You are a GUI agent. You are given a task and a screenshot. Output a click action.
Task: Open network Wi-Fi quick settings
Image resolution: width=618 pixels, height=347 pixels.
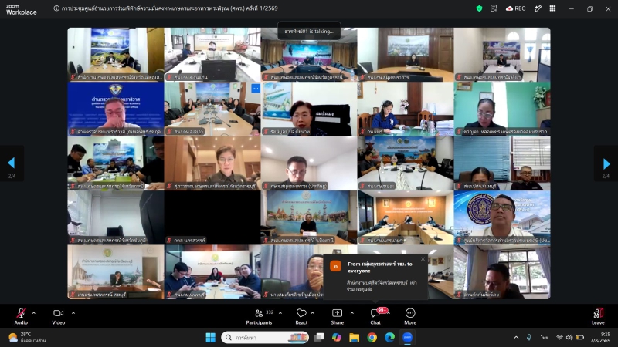click(x=559, y=337)
